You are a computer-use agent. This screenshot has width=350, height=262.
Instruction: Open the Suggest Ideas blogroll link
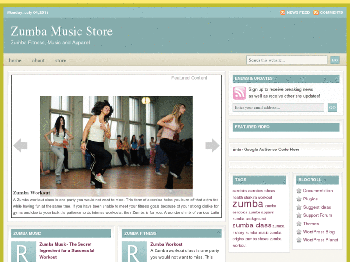point(317,207)
